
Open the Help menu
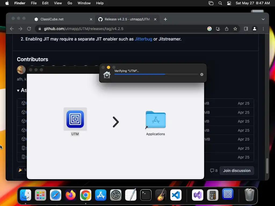pos(100,3)
